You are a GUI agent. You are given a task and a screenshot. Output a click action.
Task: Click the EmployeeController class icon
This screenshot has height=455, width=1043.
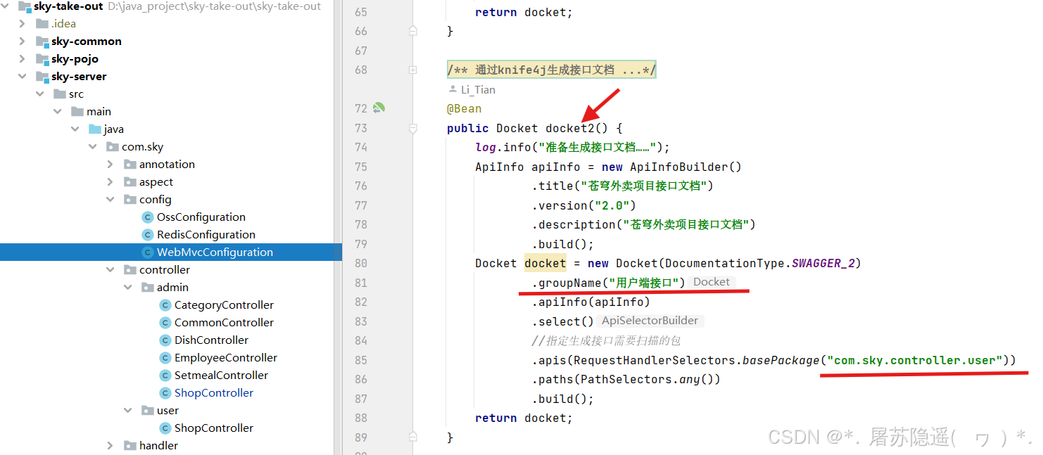165,358
